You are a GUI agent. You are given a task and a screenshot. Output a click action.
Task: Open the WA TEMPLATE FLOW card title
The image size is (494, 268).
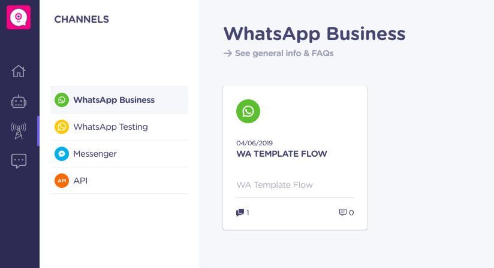point(282,154)
